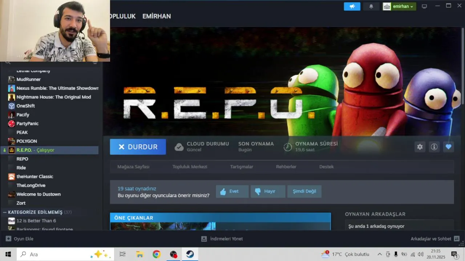This screenshot has width=465, height=261.
Task: Click the Welcome to Dustown icon
Action: [12, 194]
